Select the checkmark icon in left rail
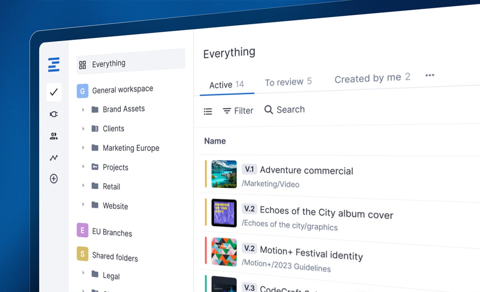The height and width of the screenshot is (292, 480). (x=54, y=92)
